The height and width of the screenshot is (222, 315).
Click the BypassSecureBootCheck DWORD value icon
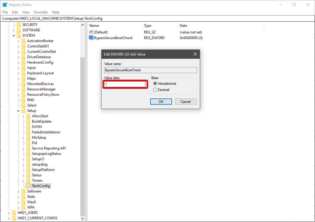pos(91,38)
